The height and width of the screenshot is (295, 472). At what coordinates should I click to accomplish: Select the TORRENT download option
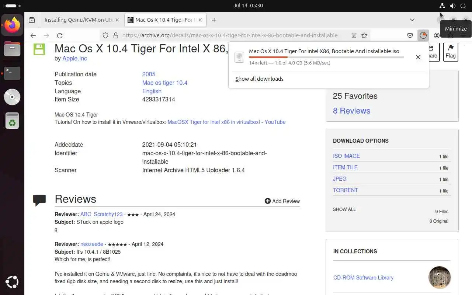[345, 190]
